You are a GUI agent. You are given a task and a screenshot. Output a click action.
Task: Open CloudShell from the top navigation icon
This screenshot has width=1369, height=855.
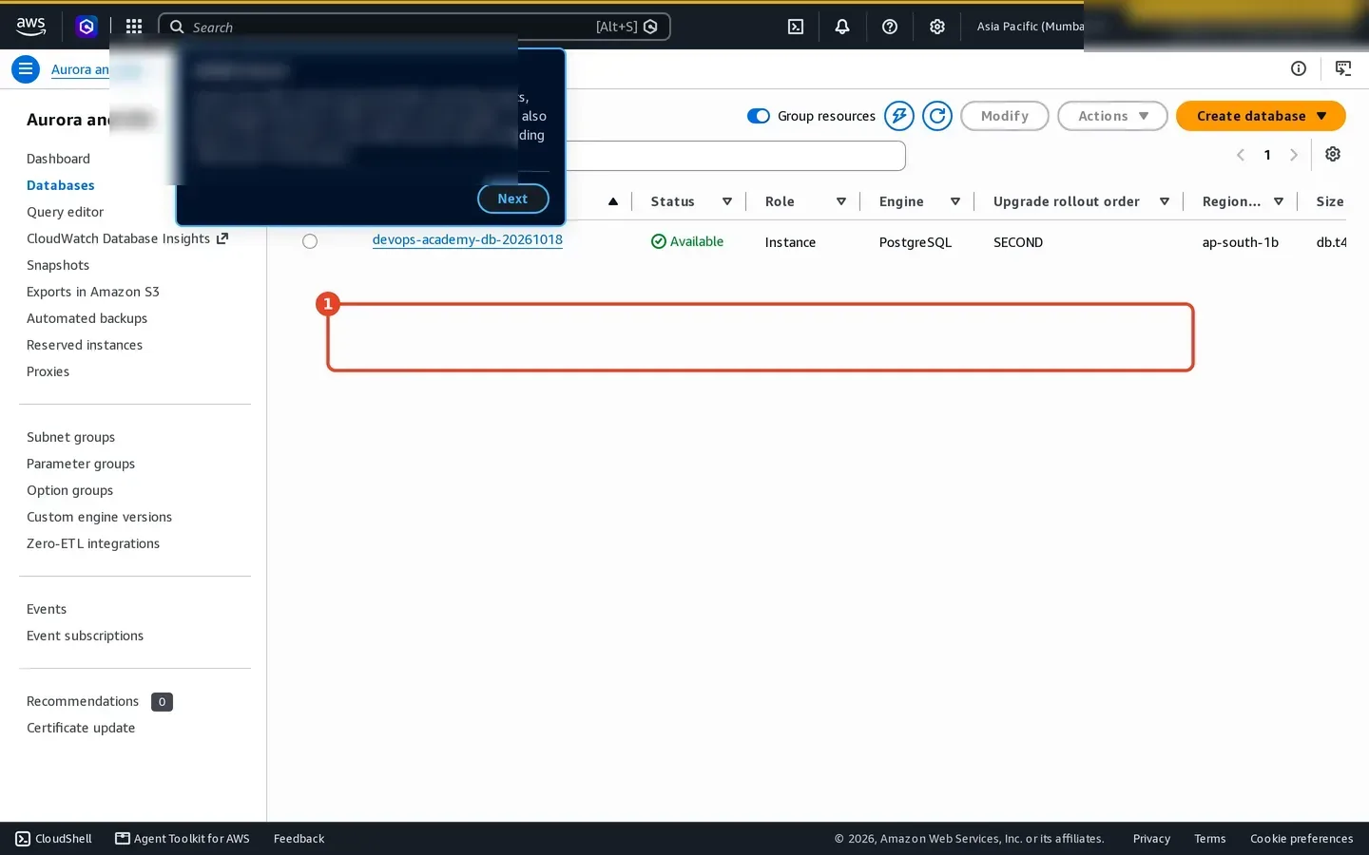[x=796, y=27]
